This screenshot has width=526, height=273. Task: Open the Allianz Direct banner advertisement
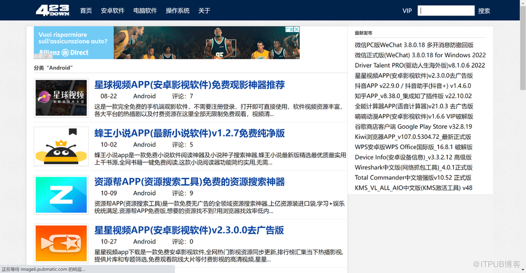[166, 43]
